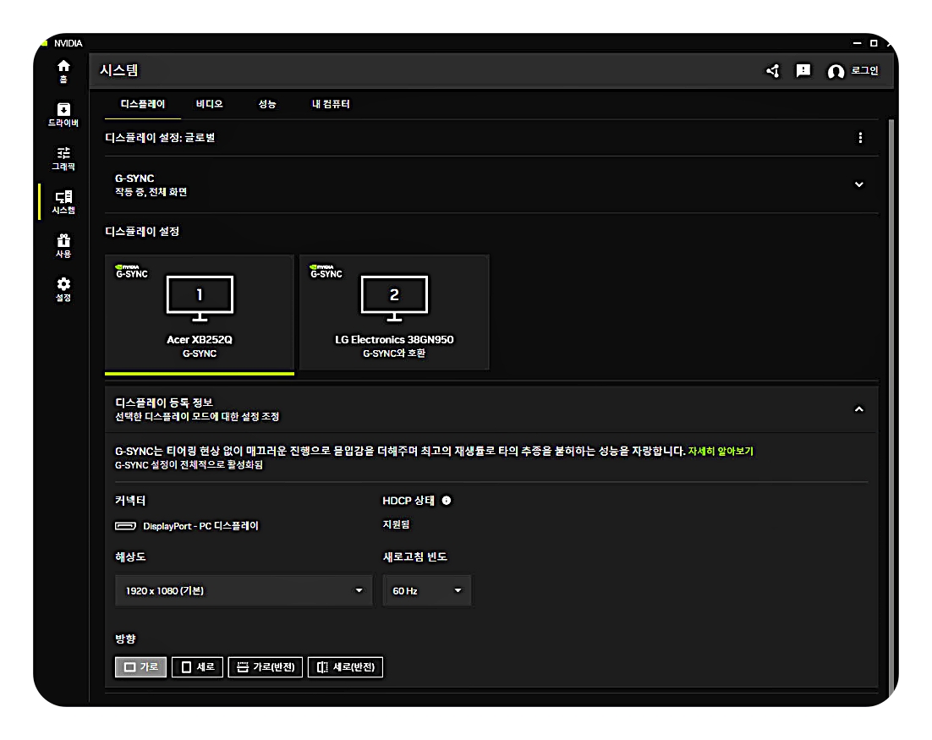Minimize the NVIDIA app window
Viewport: 932px width, 740px height.
pyautogui.click(x=857, y=43)
